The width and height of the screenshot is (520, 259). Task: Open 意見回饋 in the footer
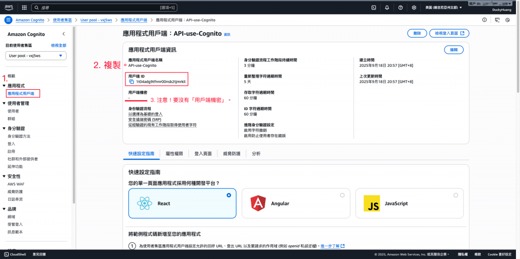click(x=39, y=254)
